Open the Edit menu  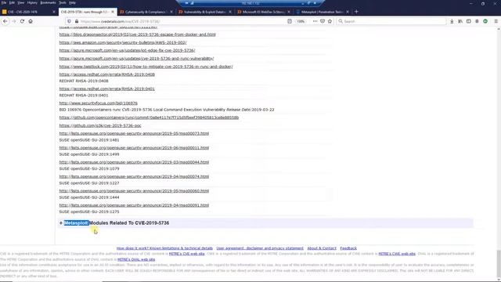tap(12, 2)
